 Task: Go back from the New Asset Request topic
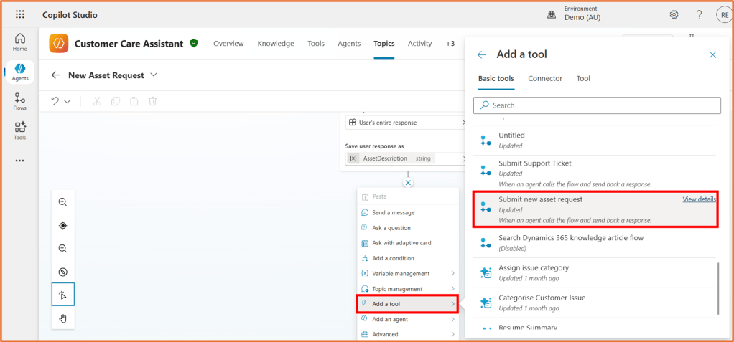click(x=56, y=75)
